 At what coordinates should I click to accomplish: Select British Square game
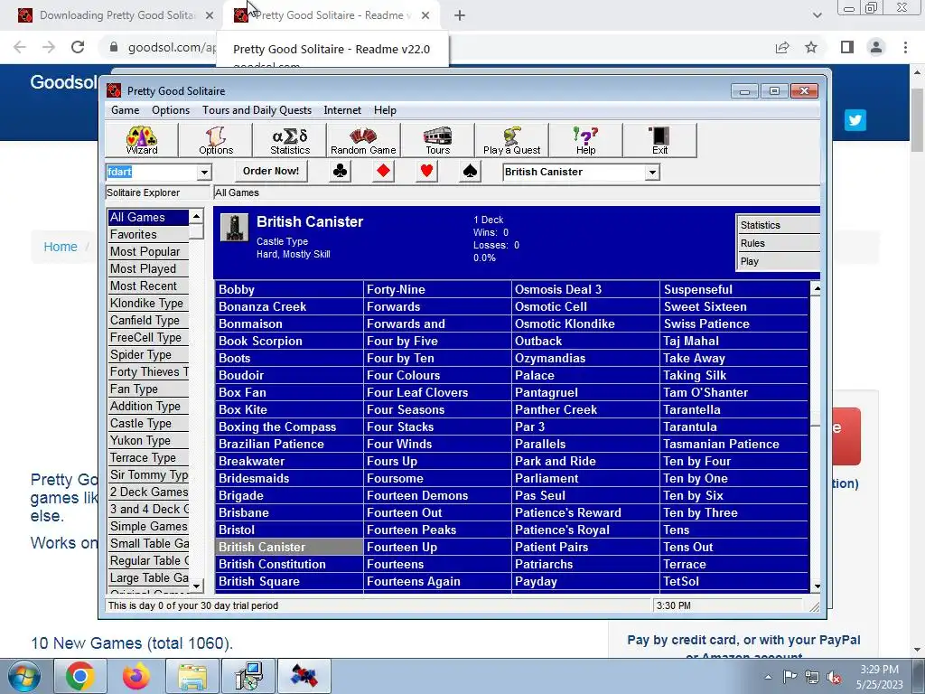[289, 581]
